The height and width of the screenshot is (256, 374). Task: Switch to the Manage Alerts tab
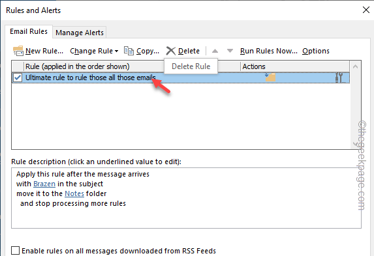pos(80,33)
